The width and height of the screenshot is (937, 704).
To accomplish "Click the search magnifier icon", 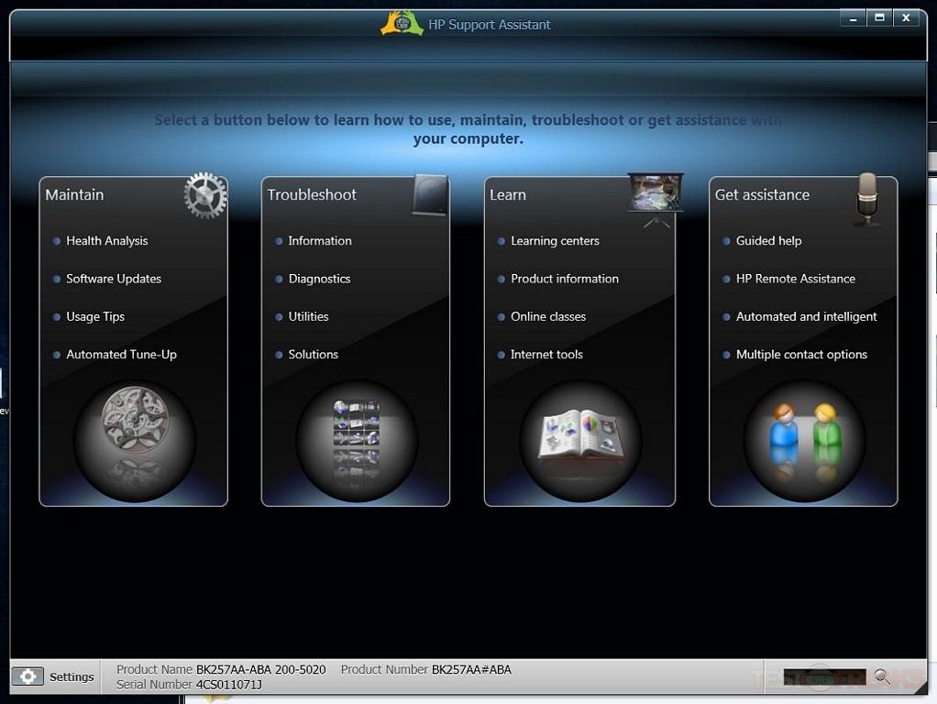I will tap(882, 676).
